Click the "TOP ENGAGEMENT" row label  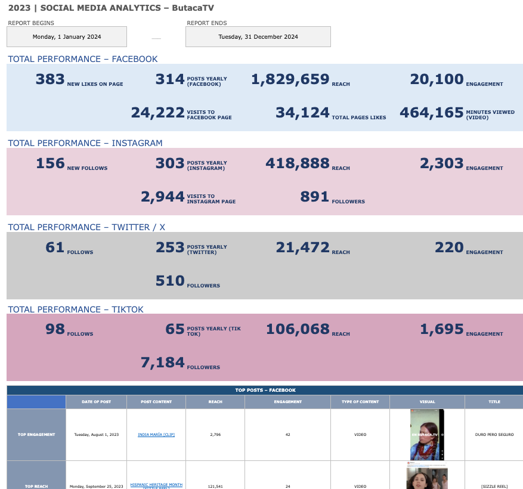[x=36, y=435]
